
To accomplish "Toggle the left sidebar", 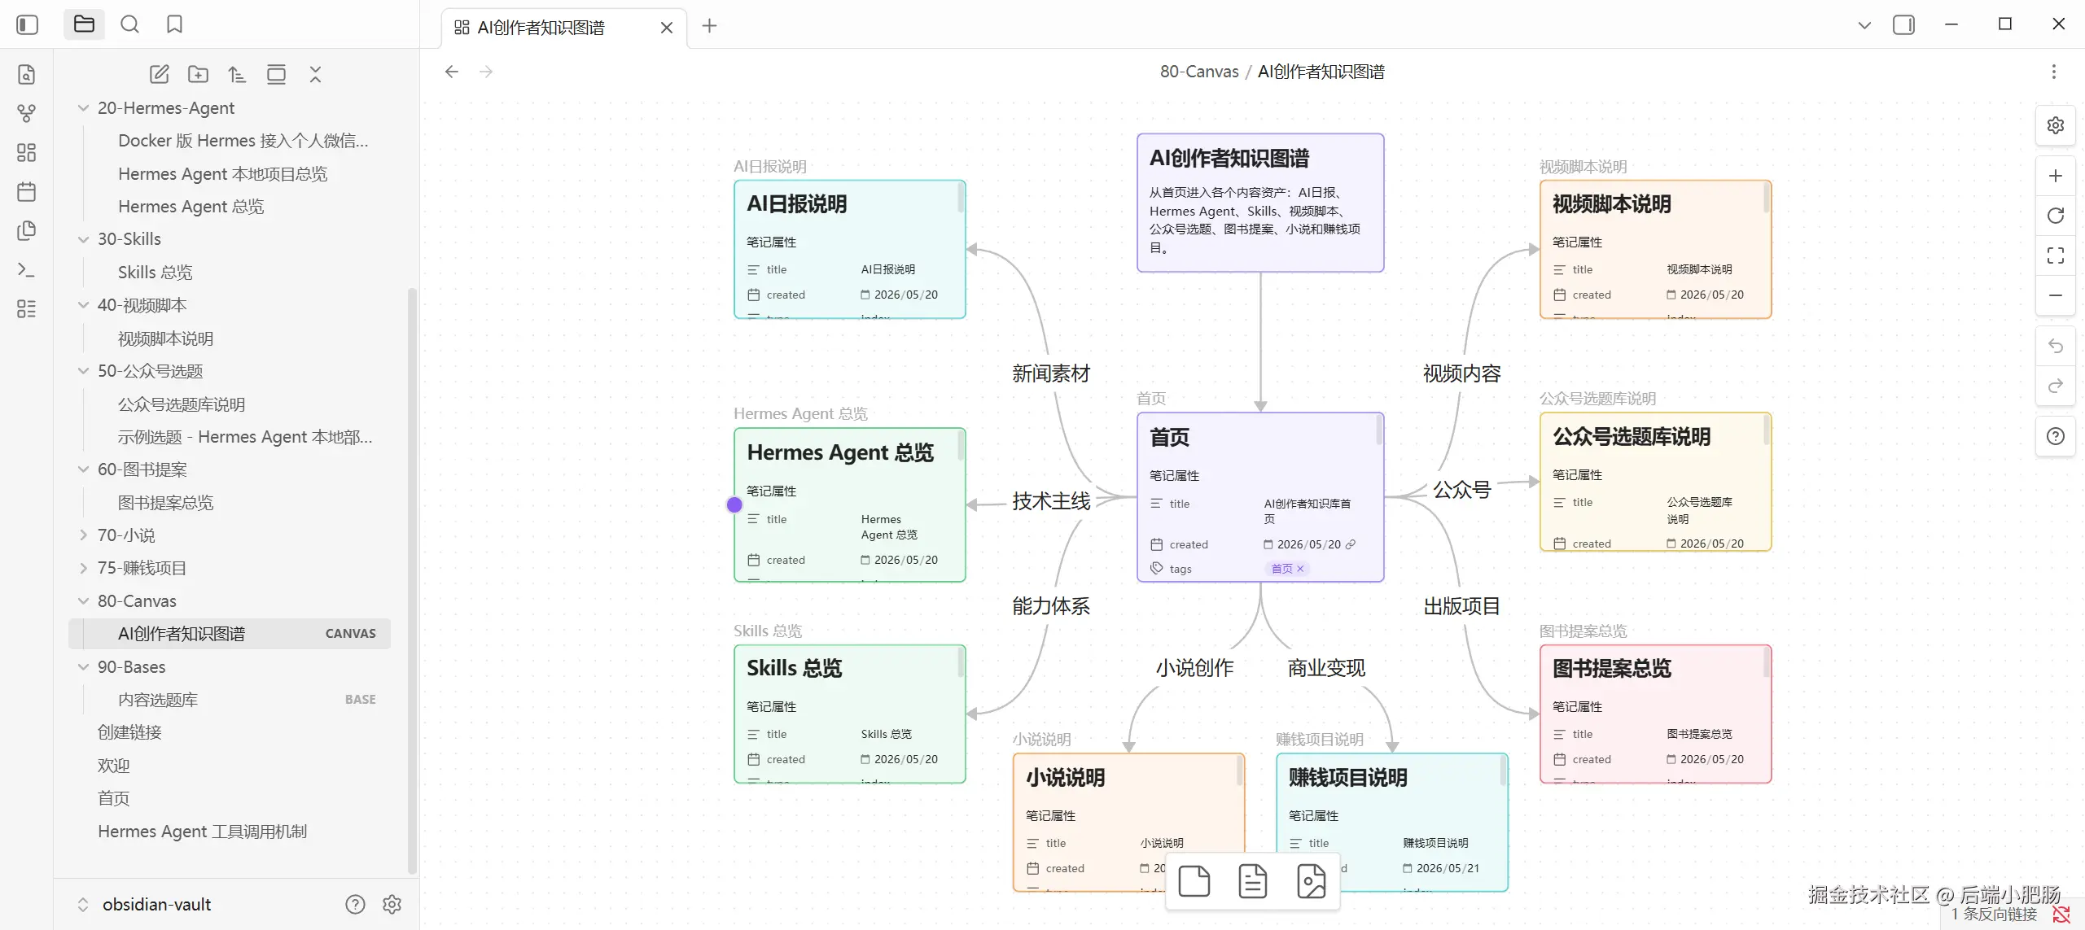I will [27, 24].
